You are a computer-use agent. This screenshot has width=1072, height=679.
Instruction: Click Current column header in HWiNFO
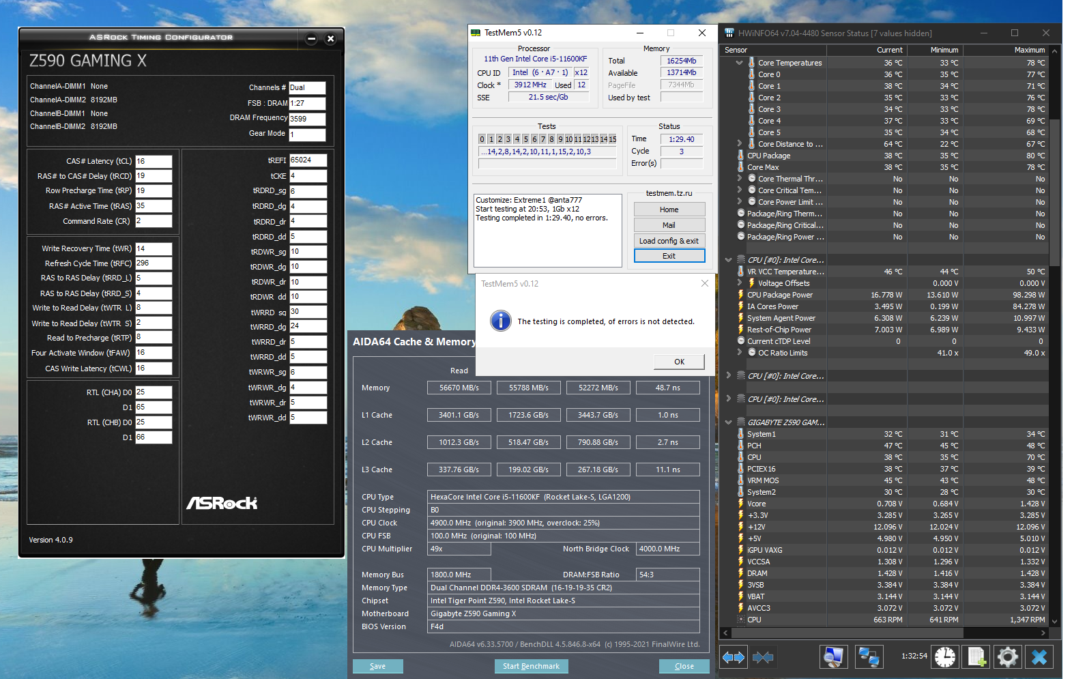click(x=866, y=50)
